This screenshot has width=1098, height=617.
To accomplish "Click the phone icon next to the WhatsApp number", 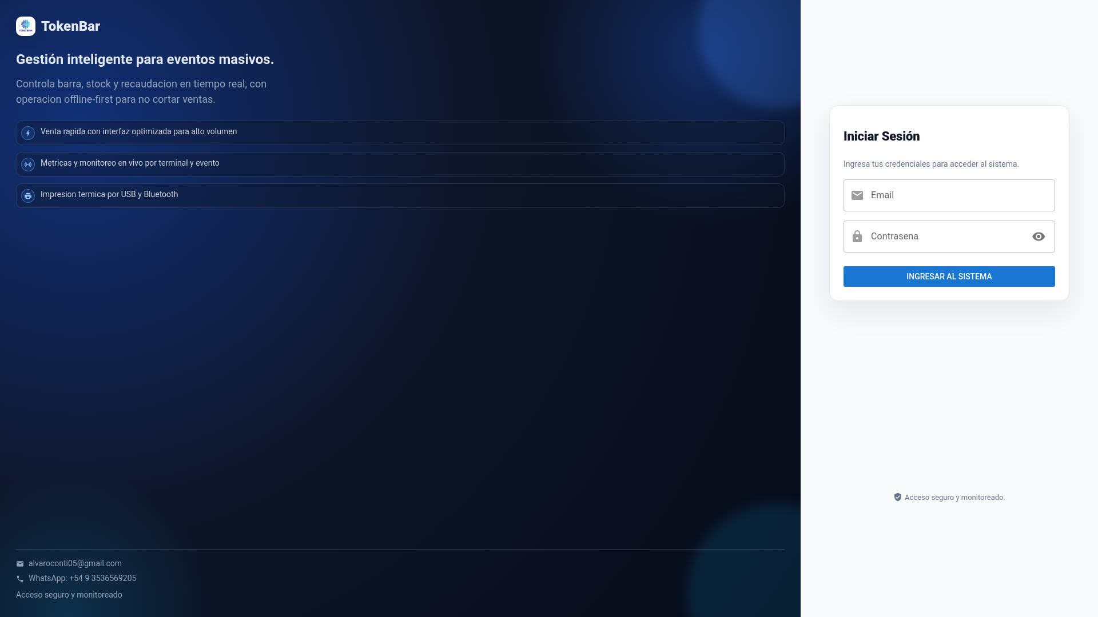I will [20, 579].
